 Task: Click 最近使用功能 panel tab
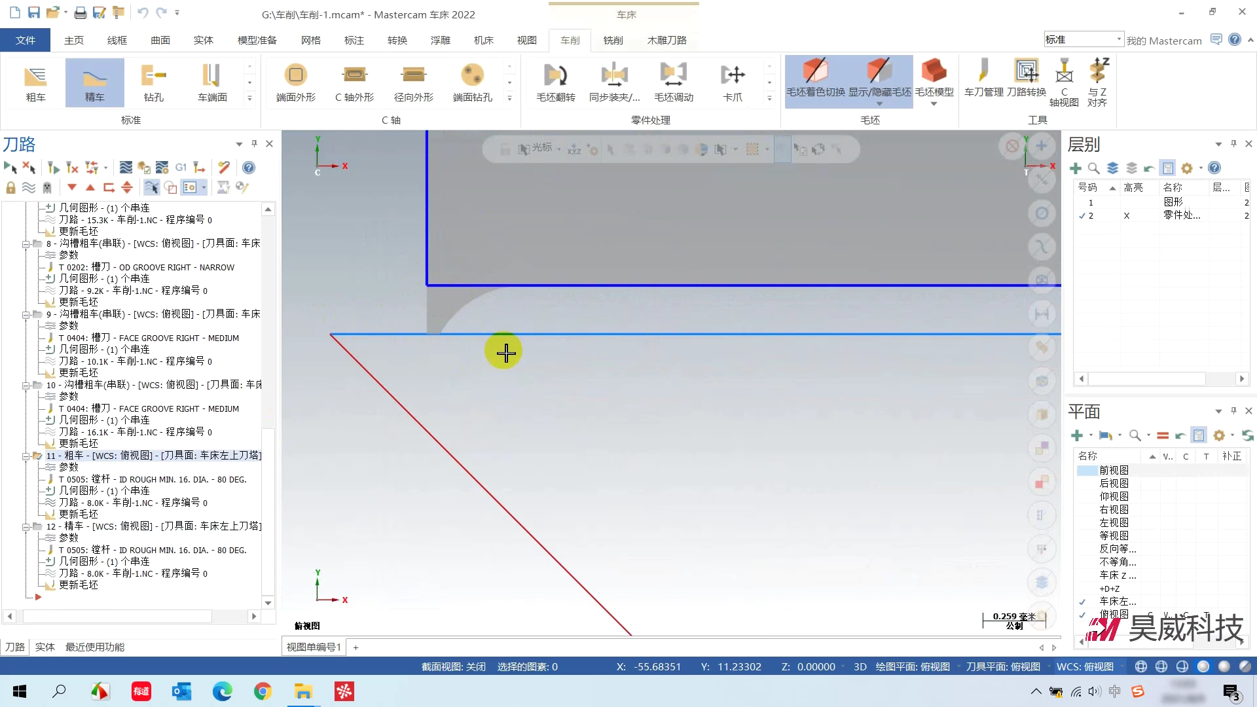(94, 647)
